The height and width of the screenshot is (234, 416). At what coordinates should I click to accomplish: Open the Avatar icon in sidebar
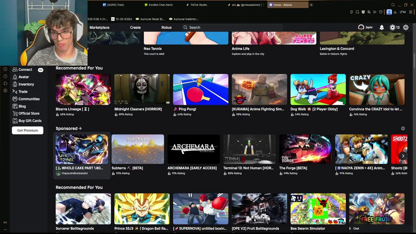[15, 77]
